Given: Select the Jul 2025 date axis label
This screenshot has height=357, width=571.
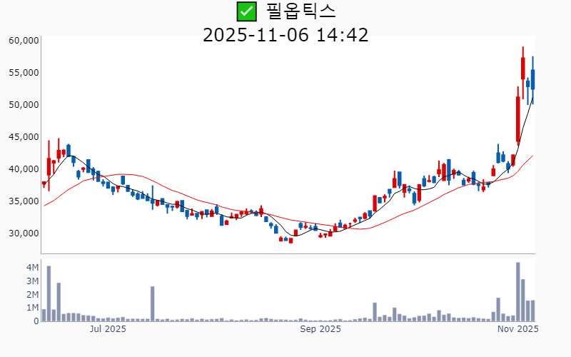Looking at the screenshot, I should pos(108,329).
